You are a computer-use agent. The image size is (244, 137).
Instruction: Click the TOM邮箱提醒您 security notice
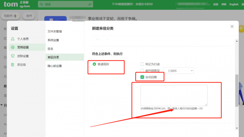(x=132, y=4)
